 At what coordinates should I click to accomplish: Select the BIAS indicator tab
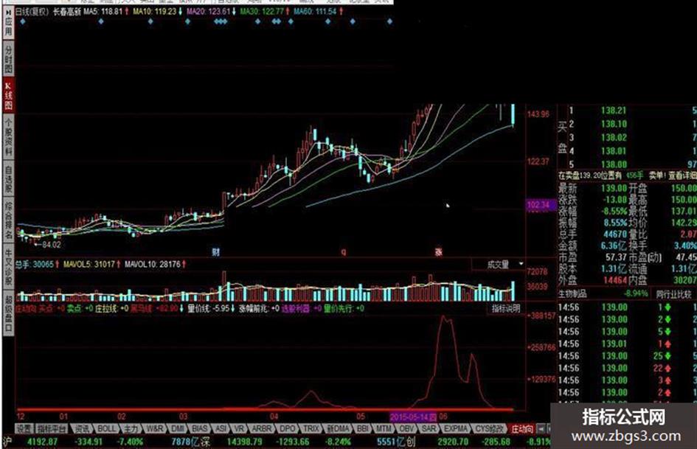(200, 428)
